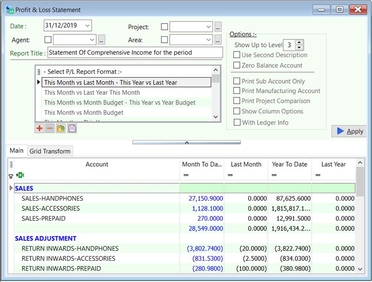Select This Month vs Month Budget format
Screen dimensions: 372x282
[x=84, y=112]
